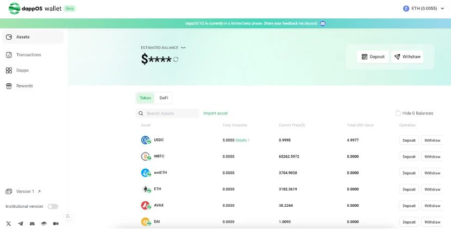
Task: Click the Total USD Value column header
Action: (360, 125)
